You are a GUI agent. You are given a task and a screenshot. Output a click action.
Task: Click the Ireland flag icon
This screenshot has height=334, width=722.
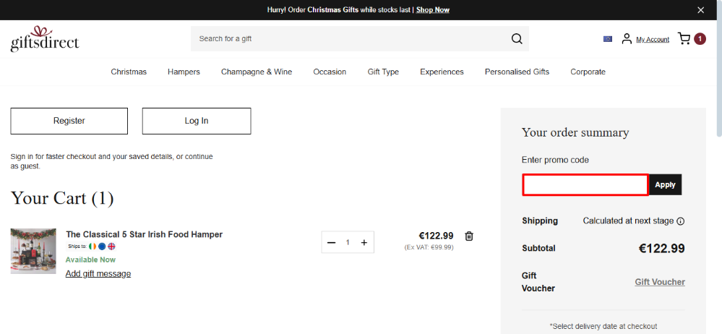coord(93,246)
